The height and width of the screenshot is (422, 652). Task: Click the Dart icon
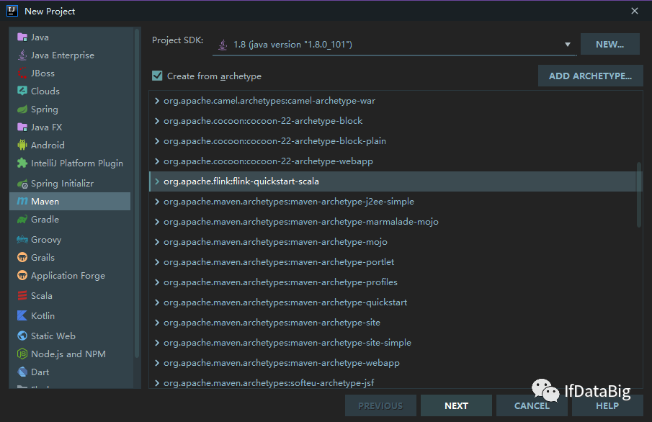point(22,372)
